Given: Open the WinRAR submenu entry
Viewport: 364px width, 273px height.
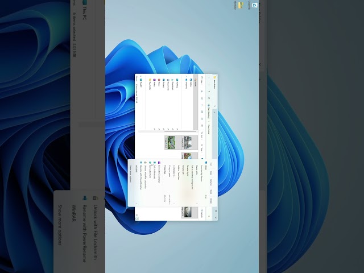Looking at the screenshot, I should [136, 183].
